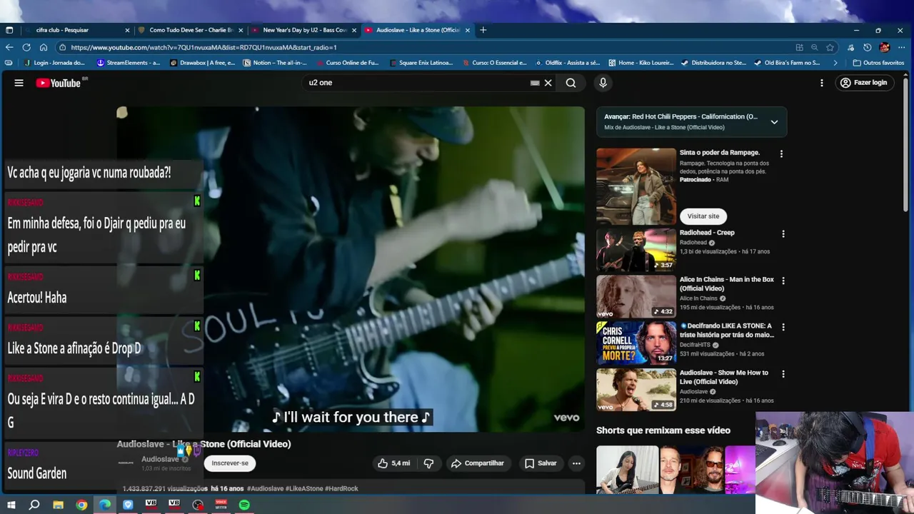Open options for Show Me How to Live
Image resolution: width=914 pixels, height=514 pixels.
pyautogui.click(x=783, y=373)
